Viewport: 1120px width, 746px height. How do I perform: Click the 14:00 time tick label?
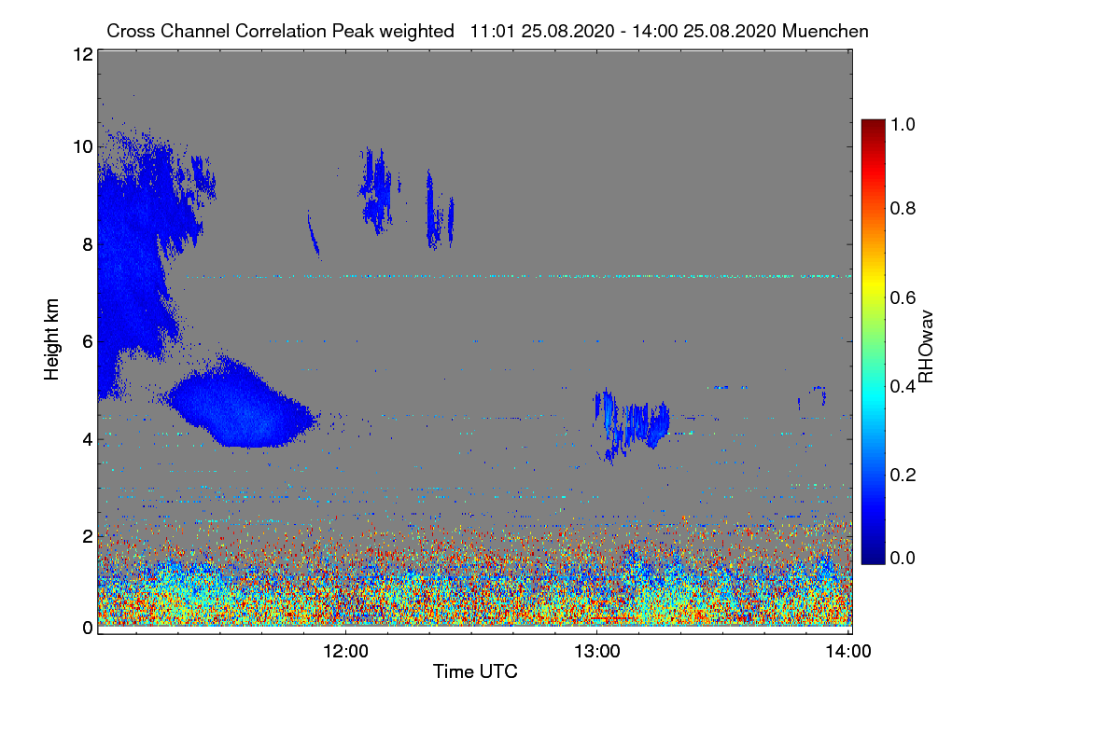tap(847, 651)
